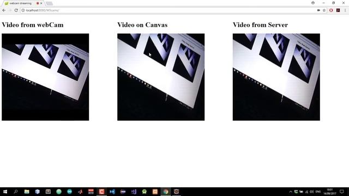Open Visual Studio from the taskbar
349x196 pixels.
tap(134, 192)
